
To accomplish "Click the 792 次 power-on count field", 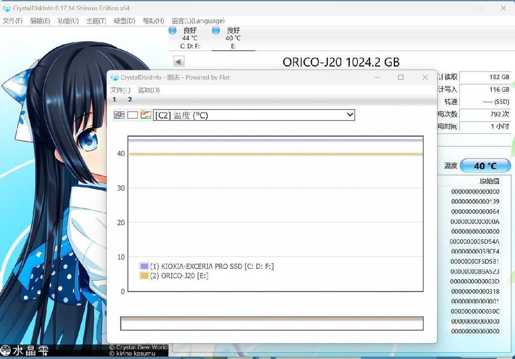I will 485,114.
